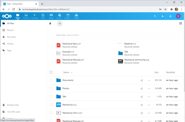Open the user avatar menu
Screen dimensions: 185x122
pos(178,16)
